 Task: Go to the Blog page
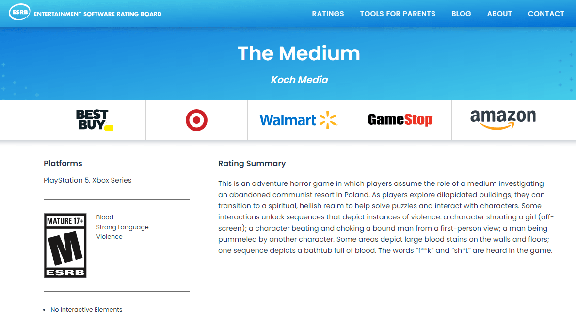(461, 14)
